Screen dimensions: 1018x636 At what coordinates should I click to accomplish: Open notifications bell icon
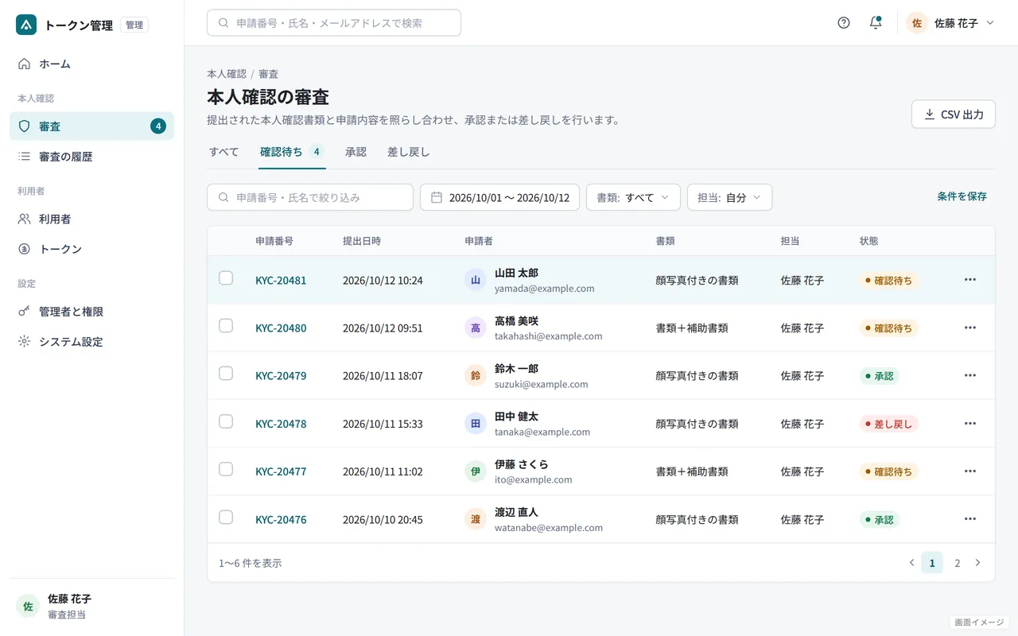[876, 23]
